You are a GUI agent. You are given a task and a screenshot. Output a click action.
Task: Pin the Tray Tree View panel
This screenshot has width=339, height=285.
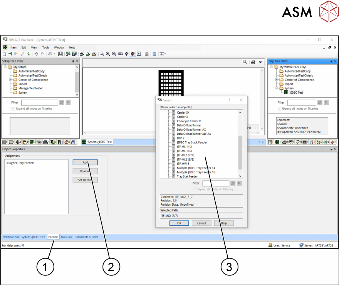coord(331,61)
